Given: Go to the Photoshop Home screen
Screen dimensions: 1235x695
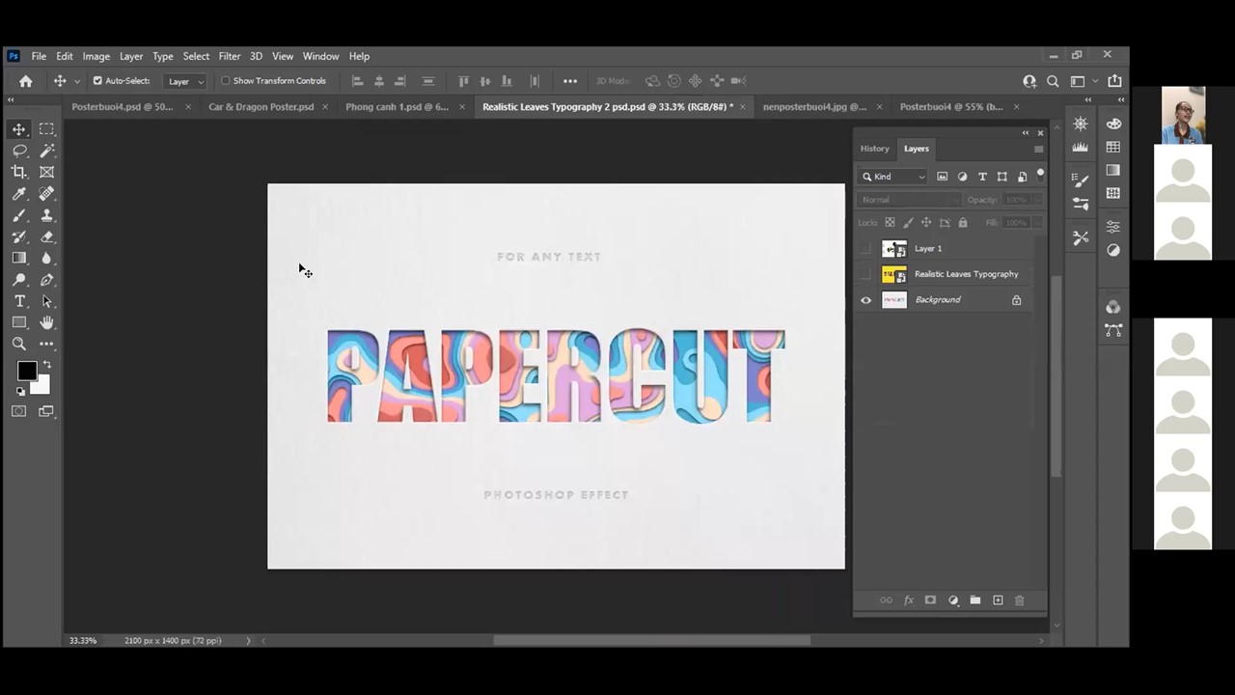Looking at the screenshot, I should click(26, 81).
